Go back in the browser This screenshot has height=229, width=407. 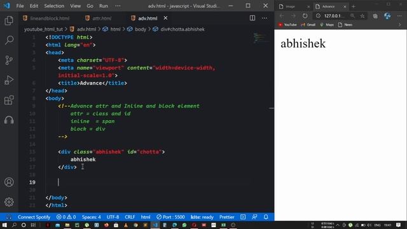click(282, 16)
